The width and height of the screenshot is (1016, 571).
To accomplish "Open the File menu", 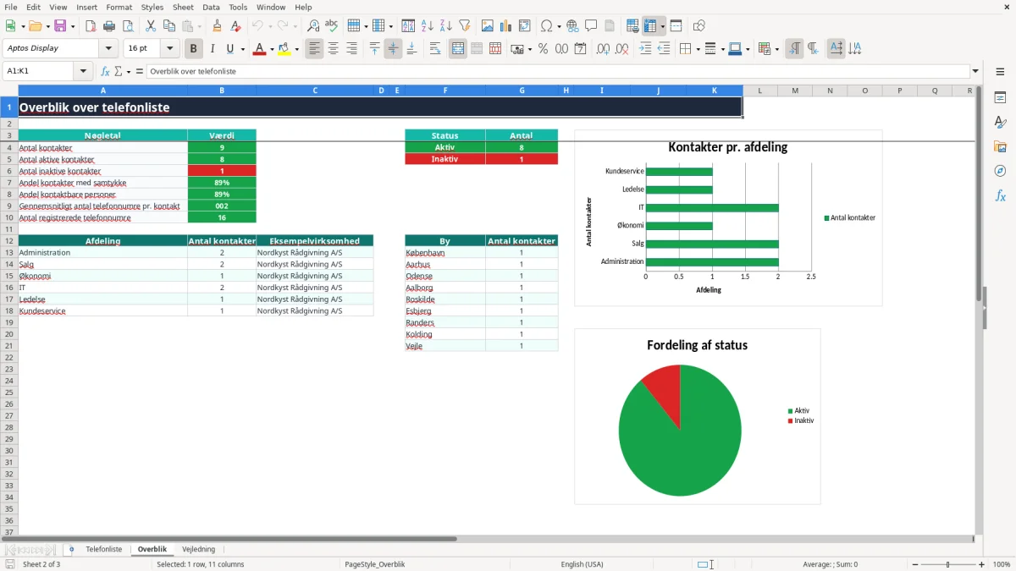I will (x=11, y=7).
